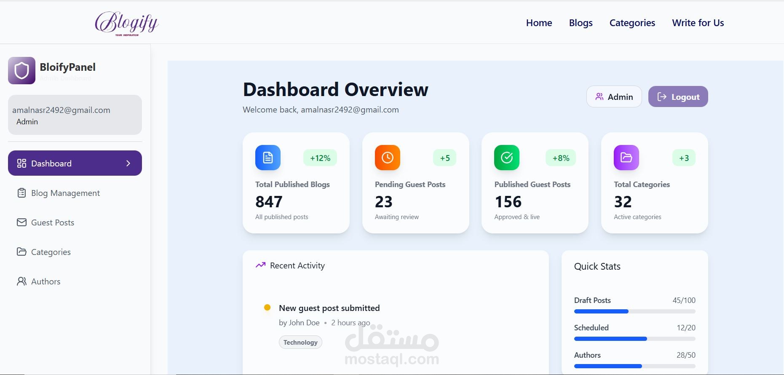Click the Dashboard grid icon in sidebar
This screenshot has width=784, height=375.
pos(21,163)
